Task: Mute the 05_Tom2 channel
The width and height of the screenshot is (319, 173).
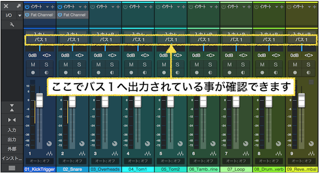Action: click(164, 65)
